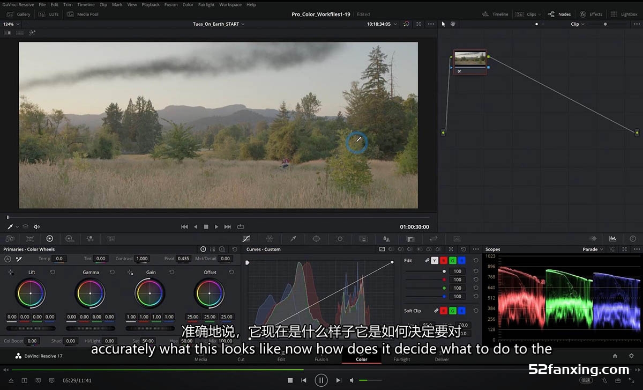Viewport: 643px width, 390px height.
Task: Reset the Lift color wheel
Action: [53, 273]
